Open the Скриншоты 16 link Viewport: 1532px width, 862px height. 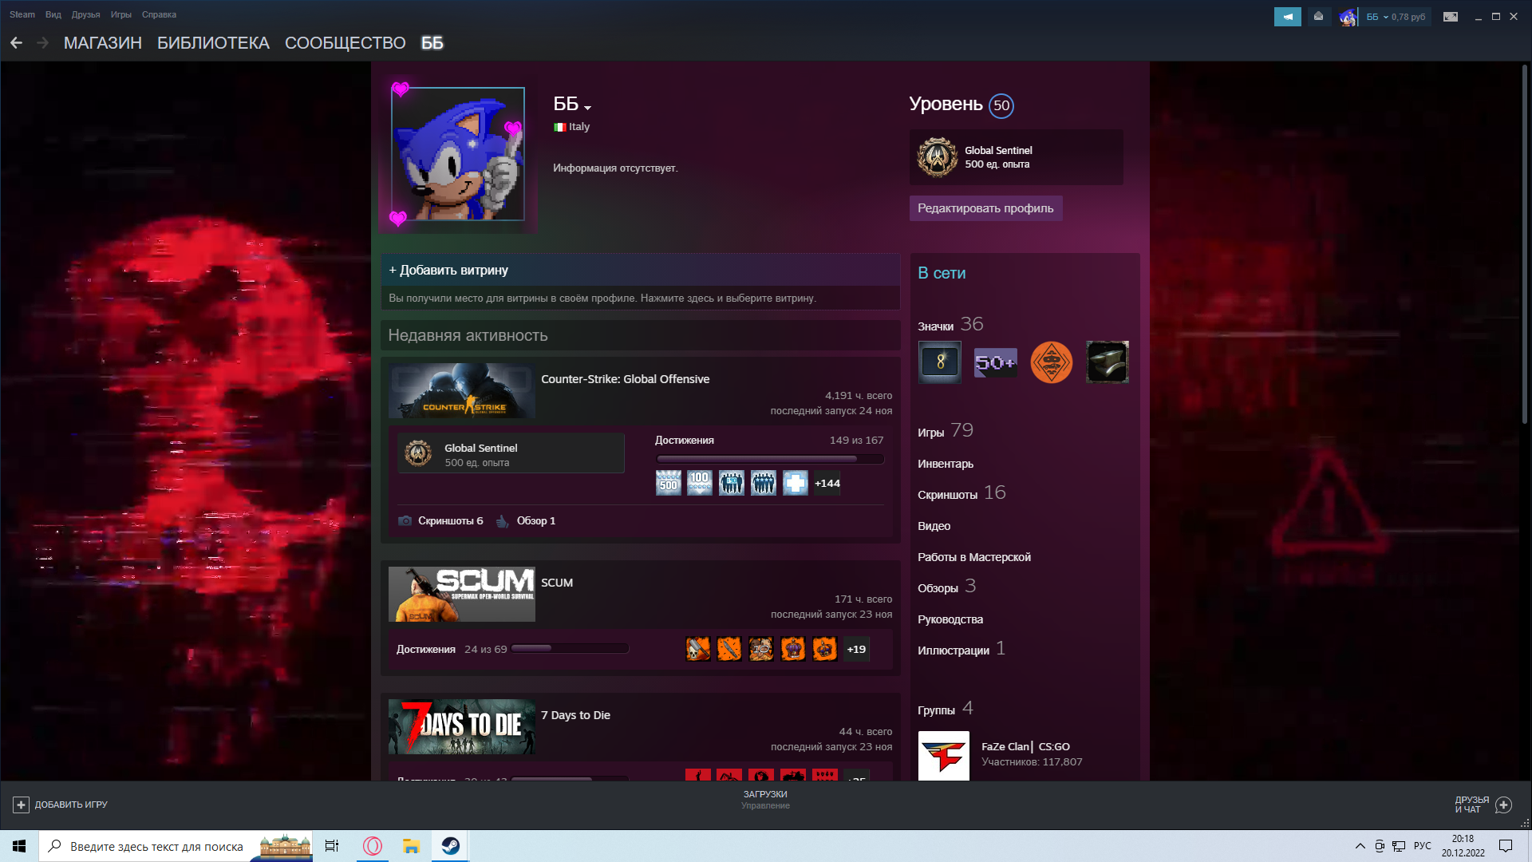pyautogui.click(x=961, y=494)
